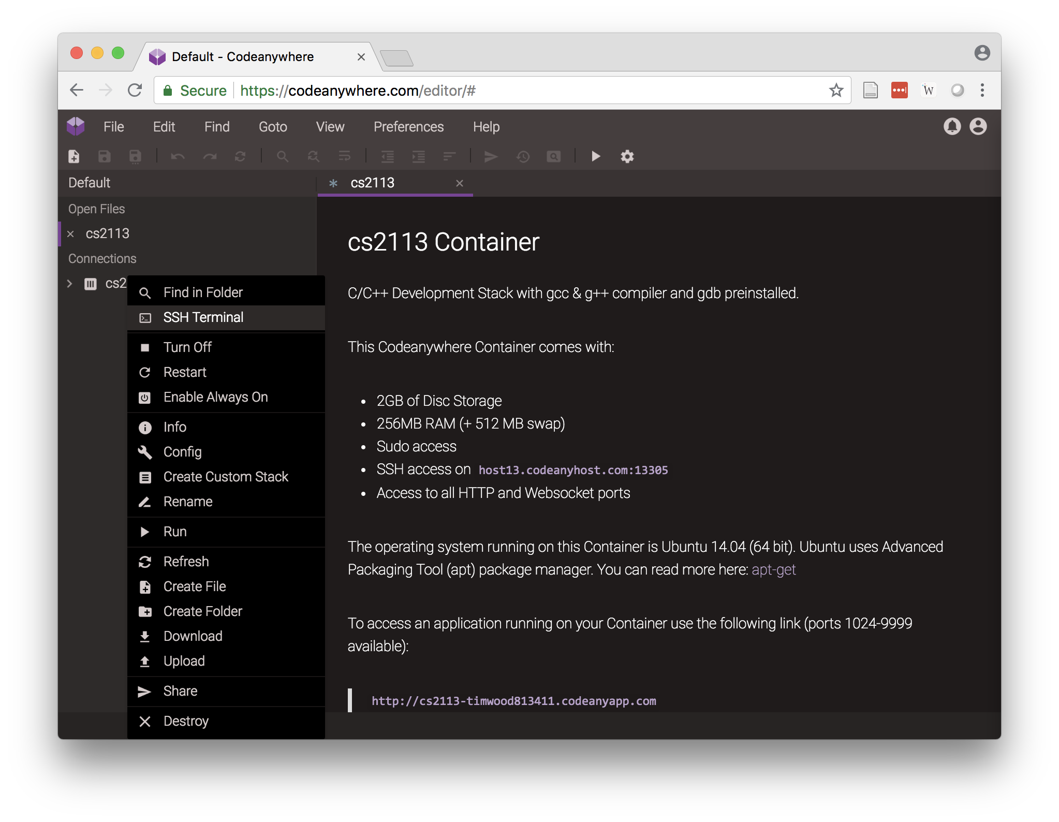Open Info from the context menu

(x=226, y=427)
